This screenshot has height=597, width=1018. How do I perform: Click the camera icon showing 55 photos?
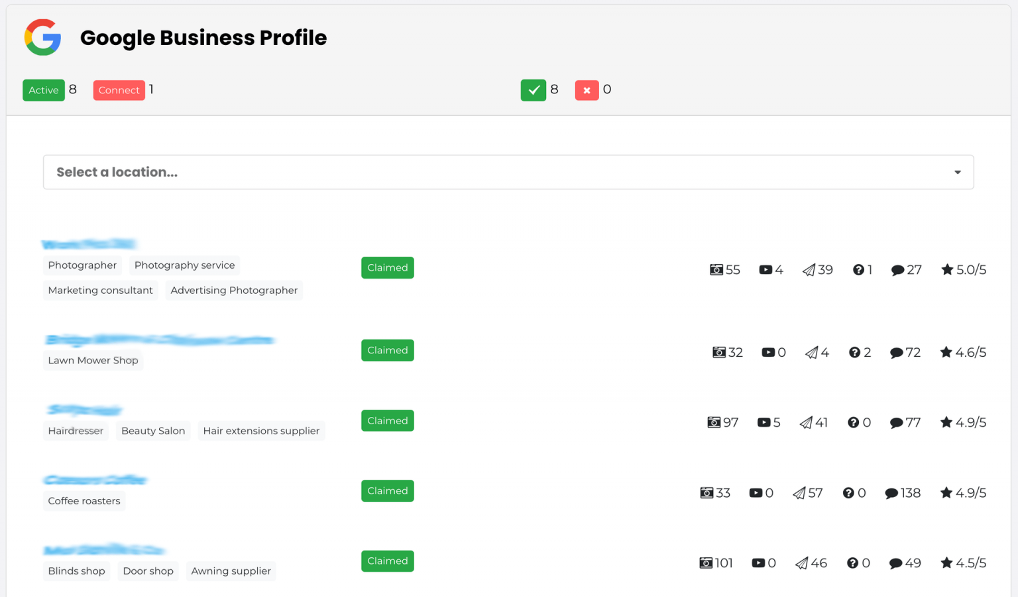tap(715, 269)
